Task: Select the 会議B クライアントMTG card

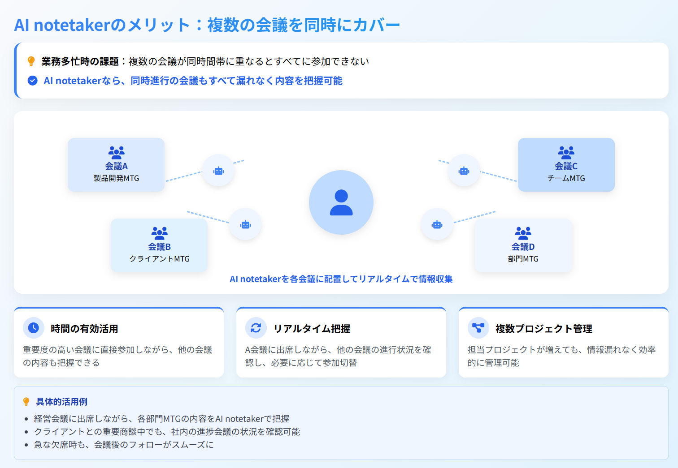Action: pyautogui.click(x=159, y=245)
